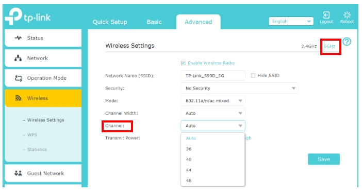Click the Network Name SSID field
The image size is (362, 194).
tap(213, 76)
